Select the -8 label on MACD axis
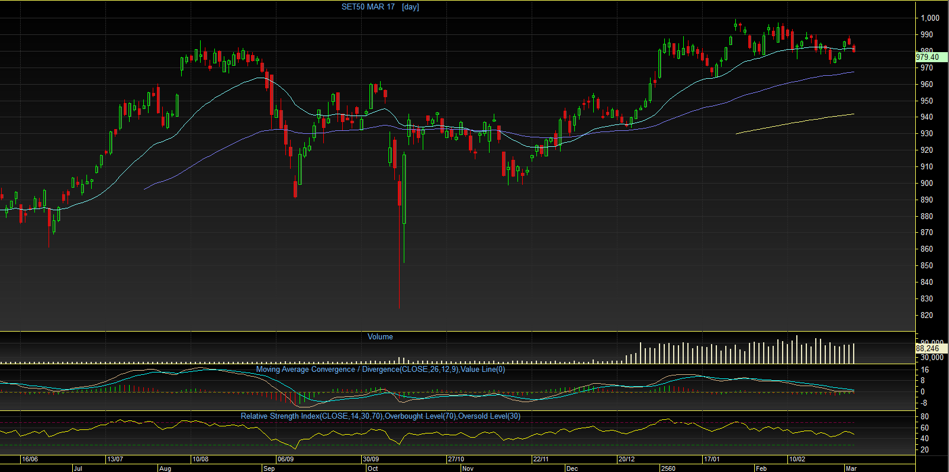This screenshot has width=949, height=472. tap(924, 403)
